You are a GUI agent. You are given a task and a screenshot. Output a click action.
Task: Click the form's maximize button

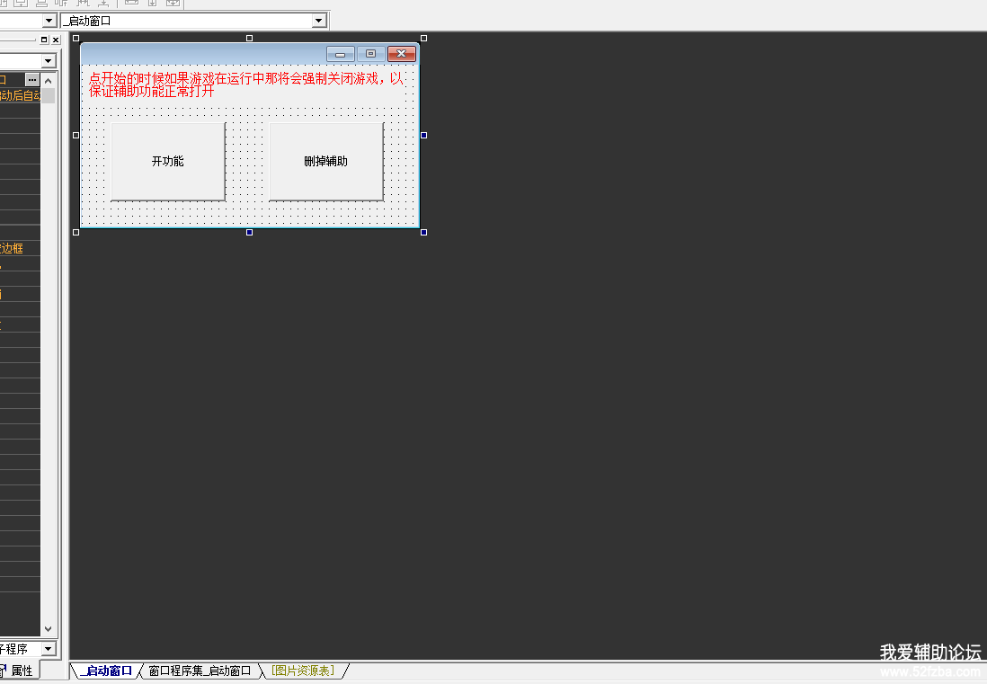(x=370, y=54)
